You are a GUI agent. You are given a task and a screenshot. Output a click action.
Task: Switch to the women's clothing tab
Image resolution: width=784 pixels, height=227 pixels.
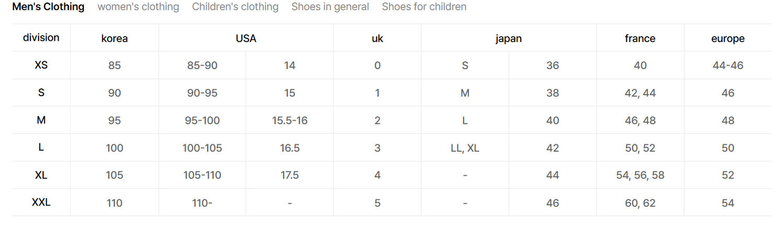point(138,7)
